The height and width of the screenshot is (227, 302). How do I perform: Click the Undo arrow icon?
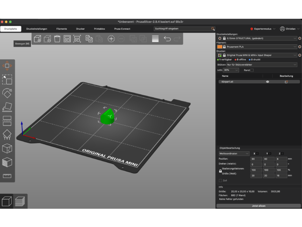pyautogui.click(x=167, y=39)
